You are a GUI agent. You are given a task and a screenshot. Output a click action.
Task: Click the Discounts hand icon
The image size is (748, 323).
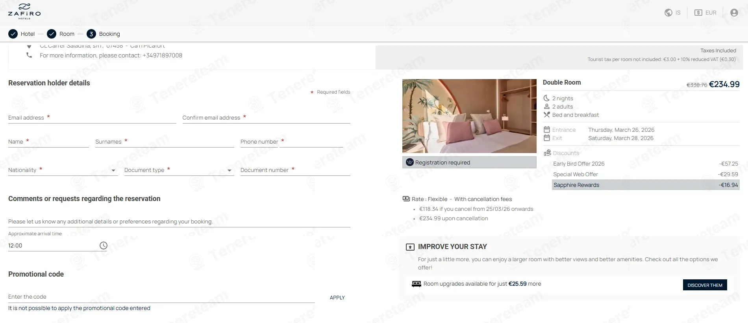tap(547, 153)
